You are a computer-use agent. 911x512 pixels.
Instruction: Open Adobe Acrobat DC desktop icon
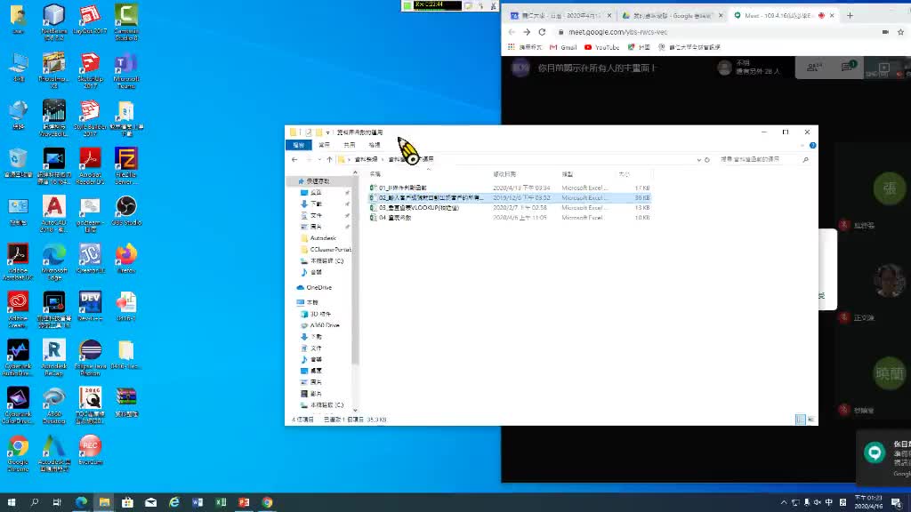click(x=18, y=262)
